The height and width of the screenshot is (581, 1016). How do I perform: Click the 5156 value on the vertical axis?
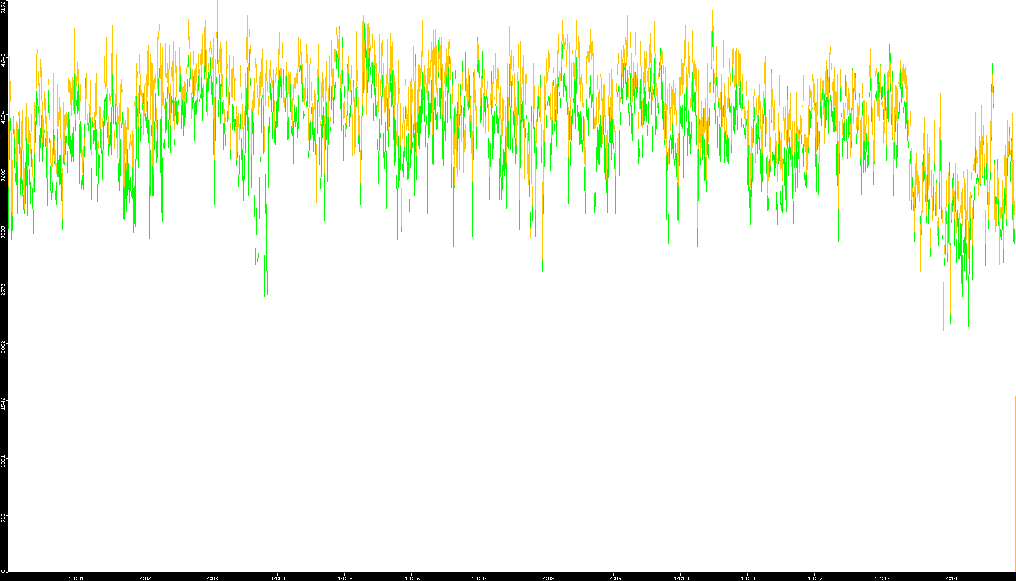click(4, 7)
